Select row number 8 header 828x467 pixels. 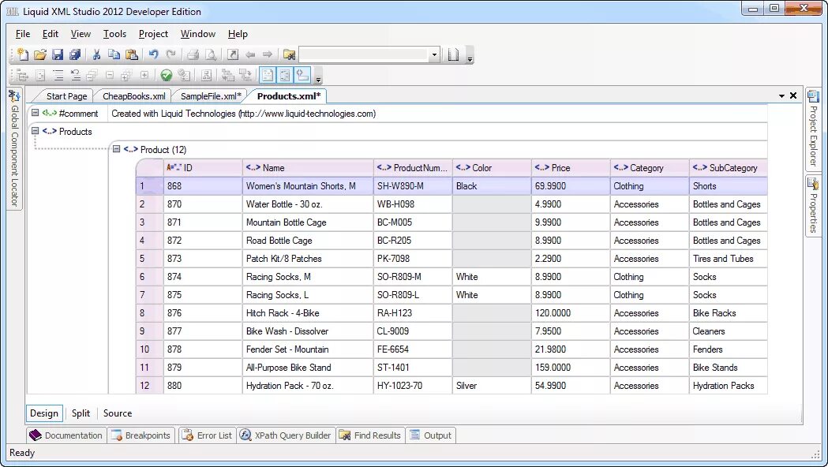(x=149, y=313)
